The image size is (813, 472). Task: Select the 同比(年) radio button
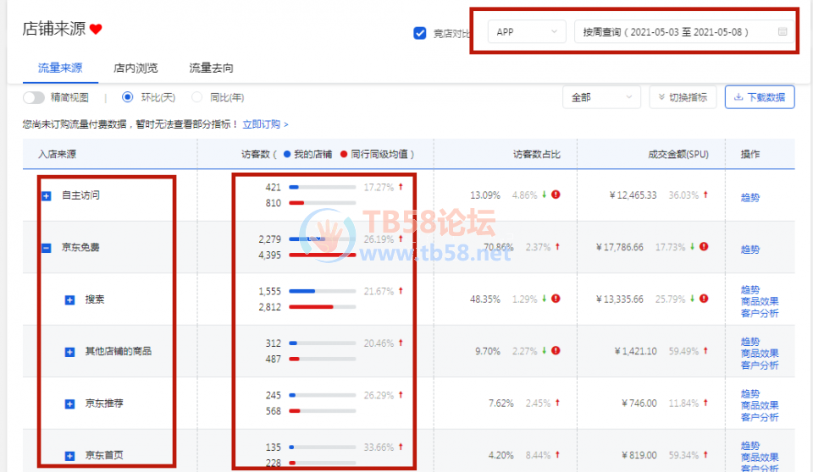coord(196,97)
